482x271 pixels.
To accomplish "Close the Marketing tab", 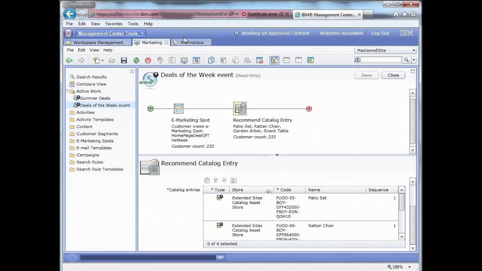I will pos(166,43).
